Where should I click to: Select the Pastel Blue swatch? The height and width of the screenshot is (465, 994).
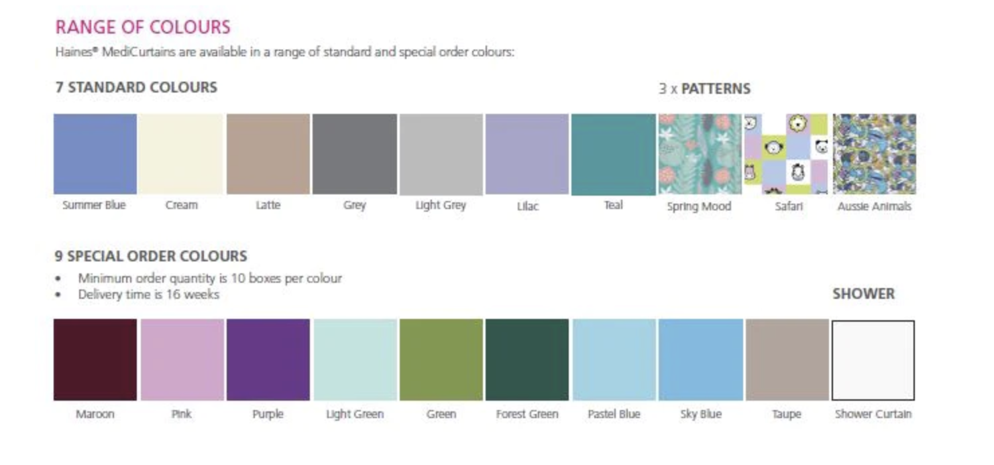(x=614, y=360)
